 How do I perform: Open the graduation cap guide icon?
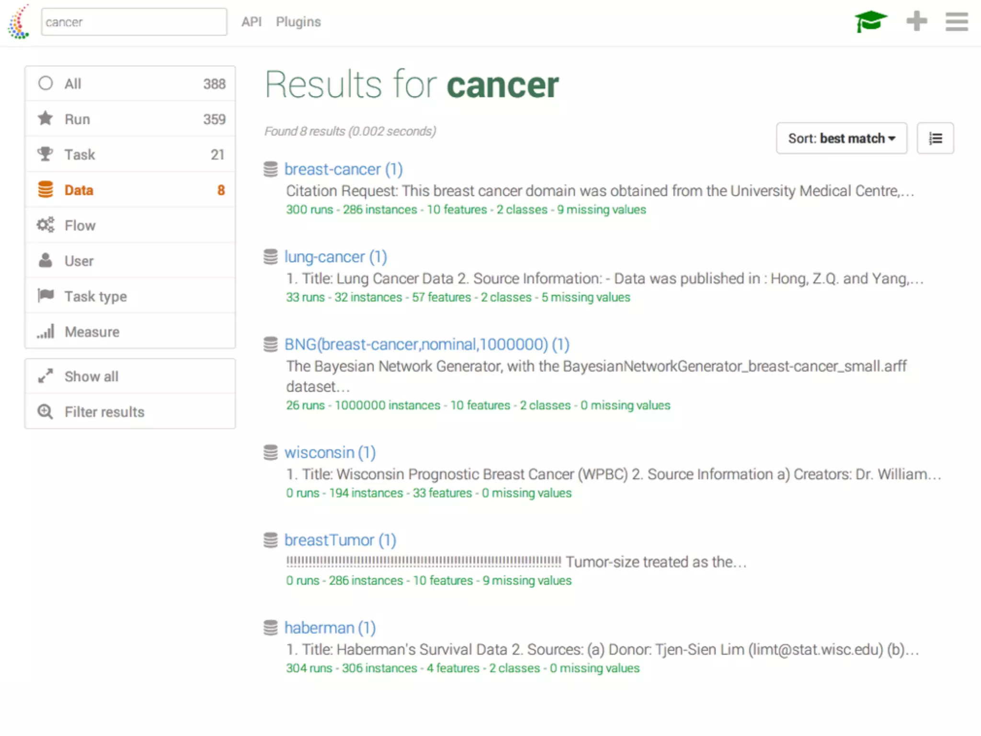point(870,22)
